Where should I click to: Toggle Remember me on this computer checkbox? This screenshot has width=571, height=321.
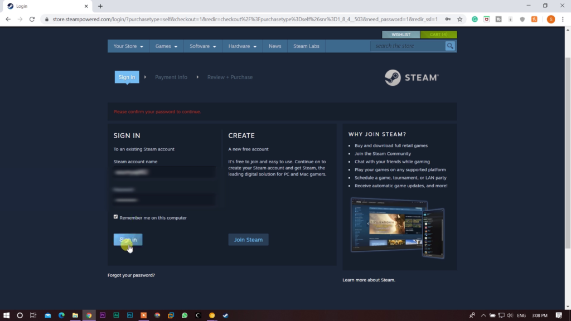[x=116, y=217]
